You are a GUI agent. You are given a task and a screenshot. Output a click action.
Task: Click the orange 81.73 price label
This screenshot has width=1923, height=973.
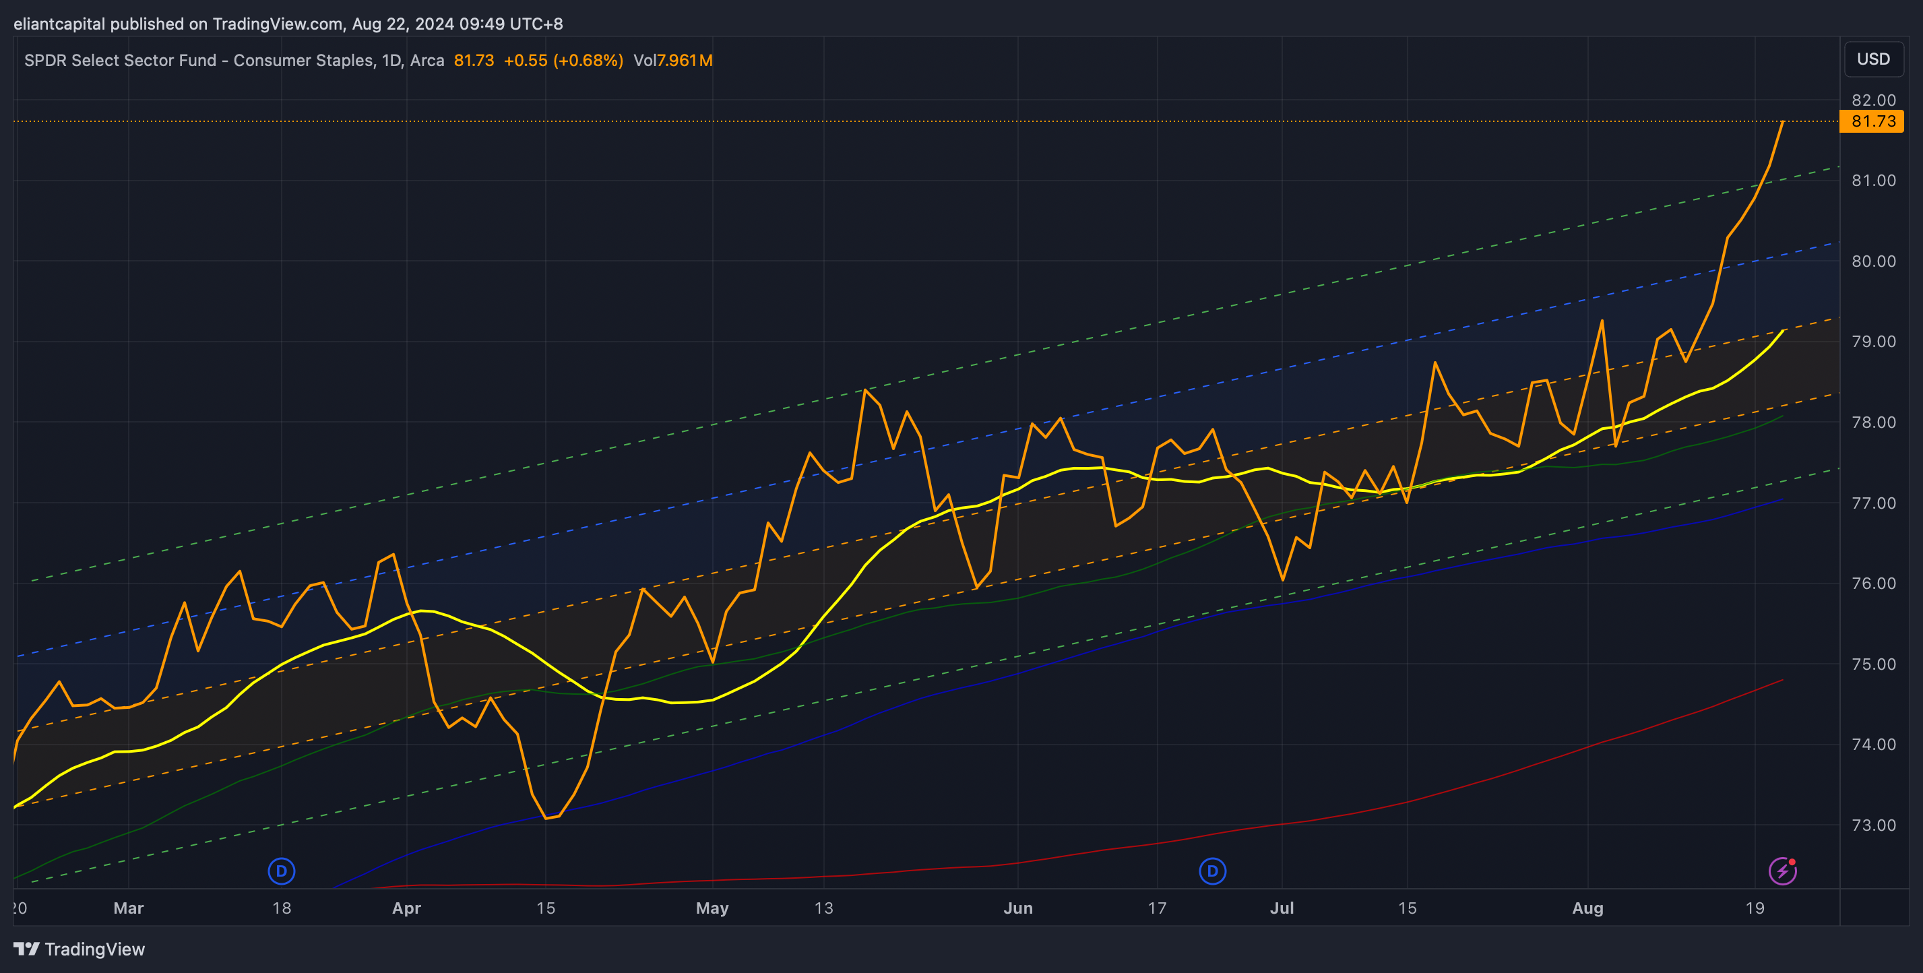click(1872, 121)
